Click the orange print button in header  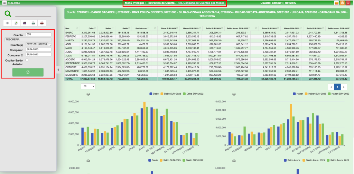(342, 3)
